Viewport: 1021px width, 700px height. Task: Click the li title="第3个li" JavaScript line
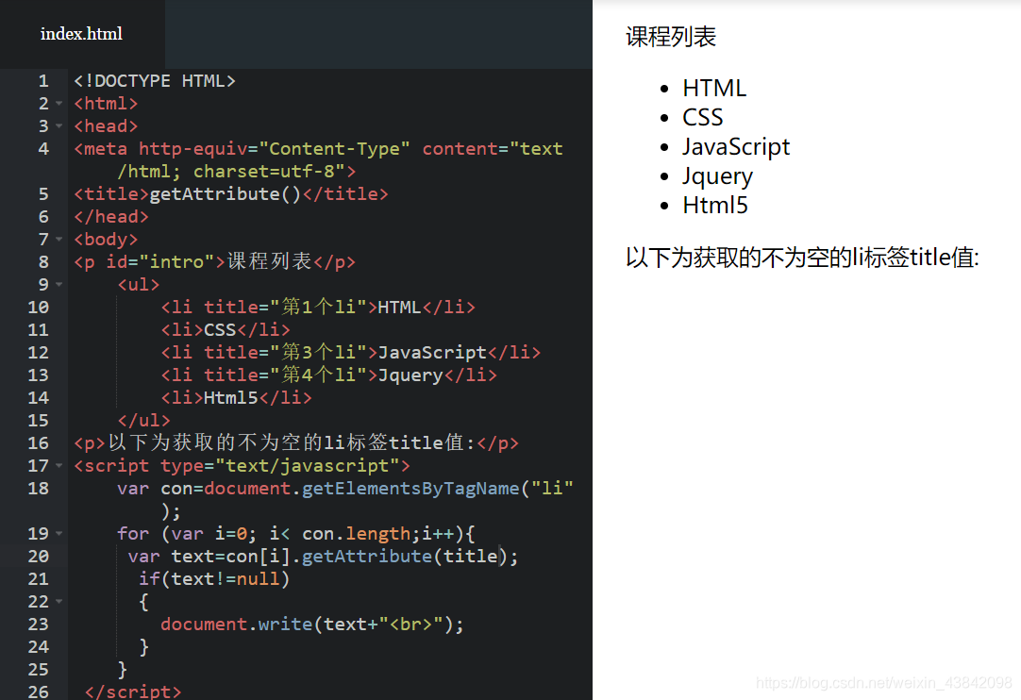tap(351, 352)
